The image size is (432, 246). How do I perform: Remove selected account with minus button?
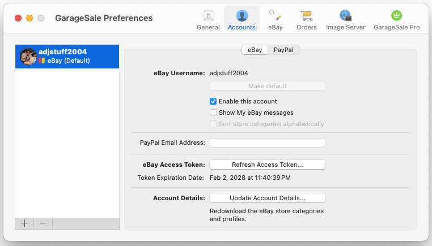click(43, 223)
